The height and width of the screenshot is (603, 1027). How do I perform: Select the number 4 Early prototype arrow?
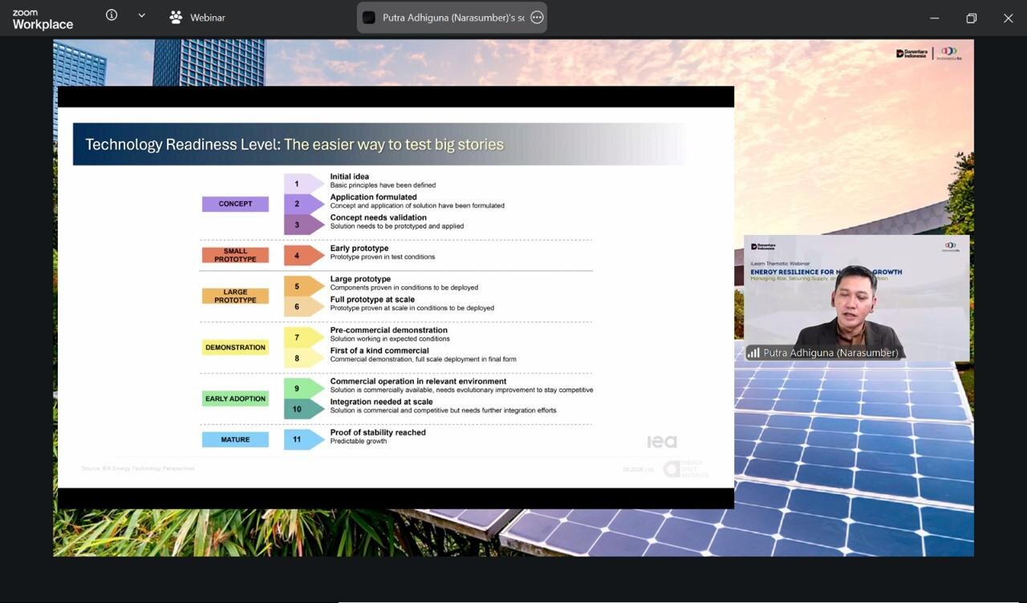[303, 256]
